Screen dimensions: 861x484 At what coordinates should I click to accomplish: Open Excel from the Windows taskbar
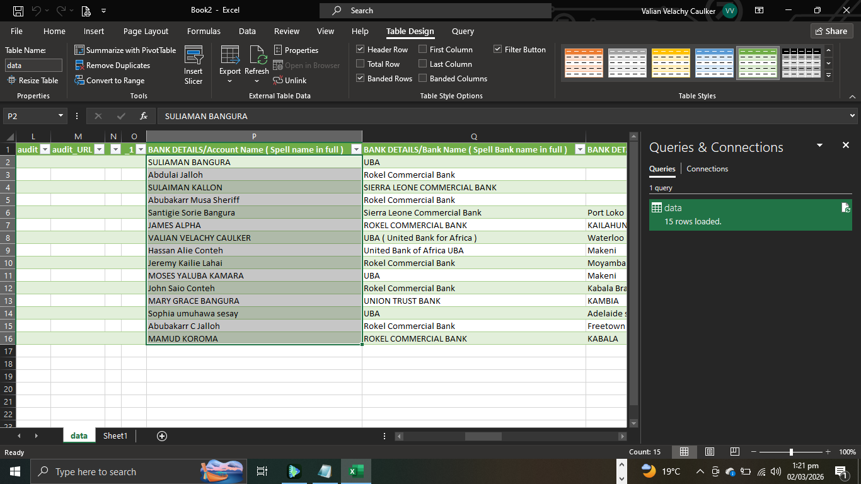[x=355, y=471]
